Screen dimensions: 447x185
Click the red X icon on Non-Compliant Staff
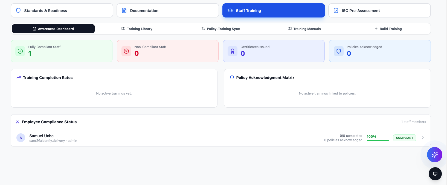point(126,51)
